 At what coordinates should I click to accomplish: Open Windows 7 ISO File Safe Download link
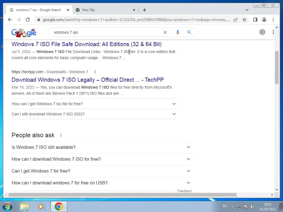(x=87, y=44)
